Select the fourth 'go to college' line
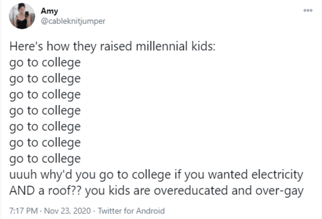Screen dimensions: 322x219 click(45, 111)
